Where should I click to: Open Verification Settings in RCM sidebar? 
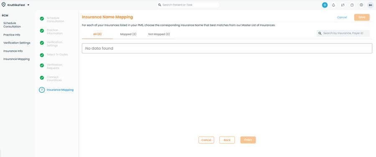tap(17, 43)
